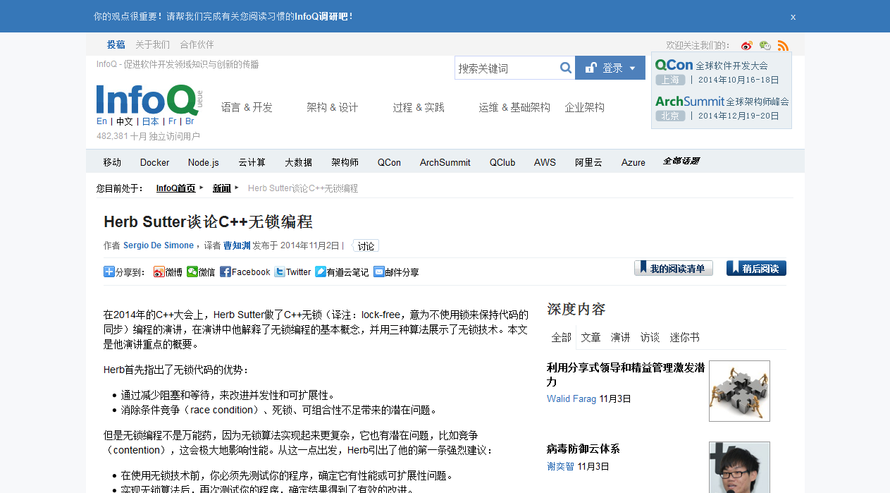Open 语言 & 开发 menu
Viewport: 890px width, 493px height.
click(x=247, y=107)
